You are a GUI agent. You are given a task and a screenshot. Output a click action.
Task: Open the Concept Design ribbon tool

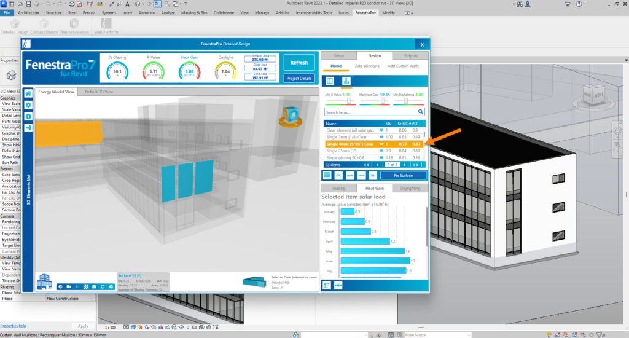coord(44,26)
